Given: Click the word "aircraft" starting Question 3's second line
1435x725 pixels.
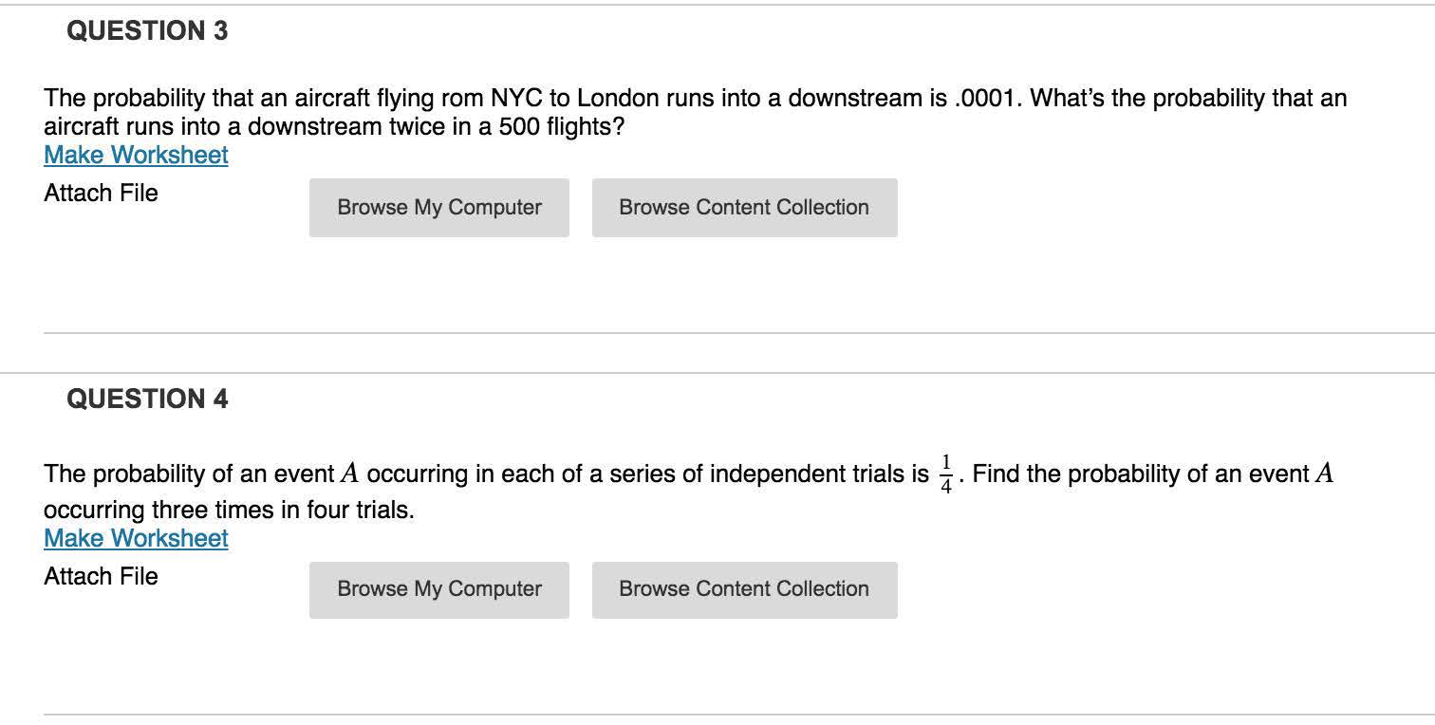Looking at the screenshot, I should coord(81,127).
